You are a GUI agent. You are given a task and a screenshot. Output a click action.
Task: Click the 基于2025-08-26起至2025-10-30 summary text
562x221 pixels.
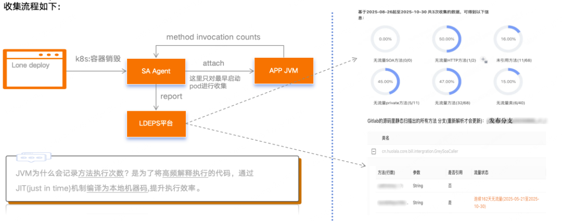point(423,15)
